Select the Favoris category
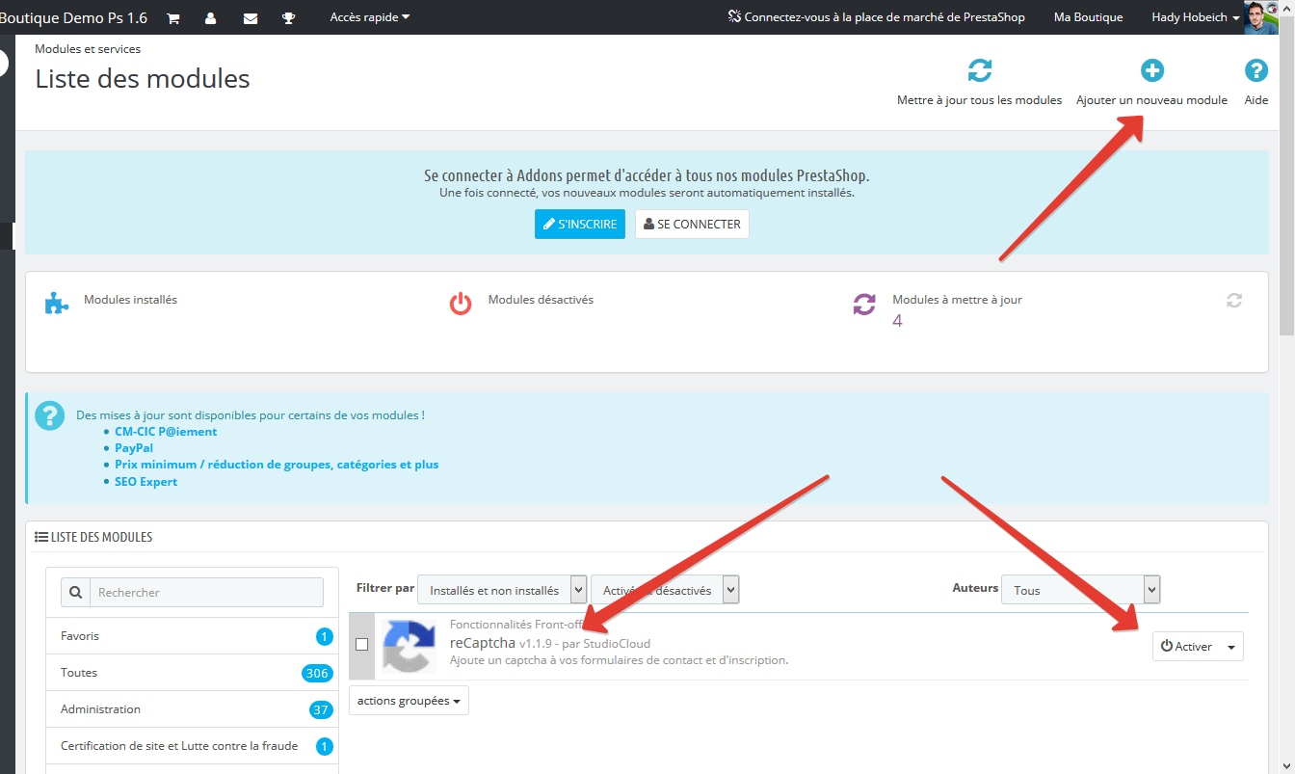Screen dimensions: 1295x774 pos(192,636)
